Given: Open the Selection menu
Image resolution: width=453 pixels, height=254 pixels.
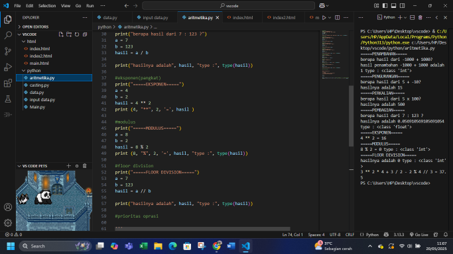Looking at the screenshot, I should pyautogui.click(x=47, y=5).
